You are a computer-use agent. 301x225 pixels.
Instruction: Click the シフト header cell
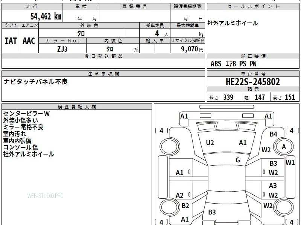11,25
